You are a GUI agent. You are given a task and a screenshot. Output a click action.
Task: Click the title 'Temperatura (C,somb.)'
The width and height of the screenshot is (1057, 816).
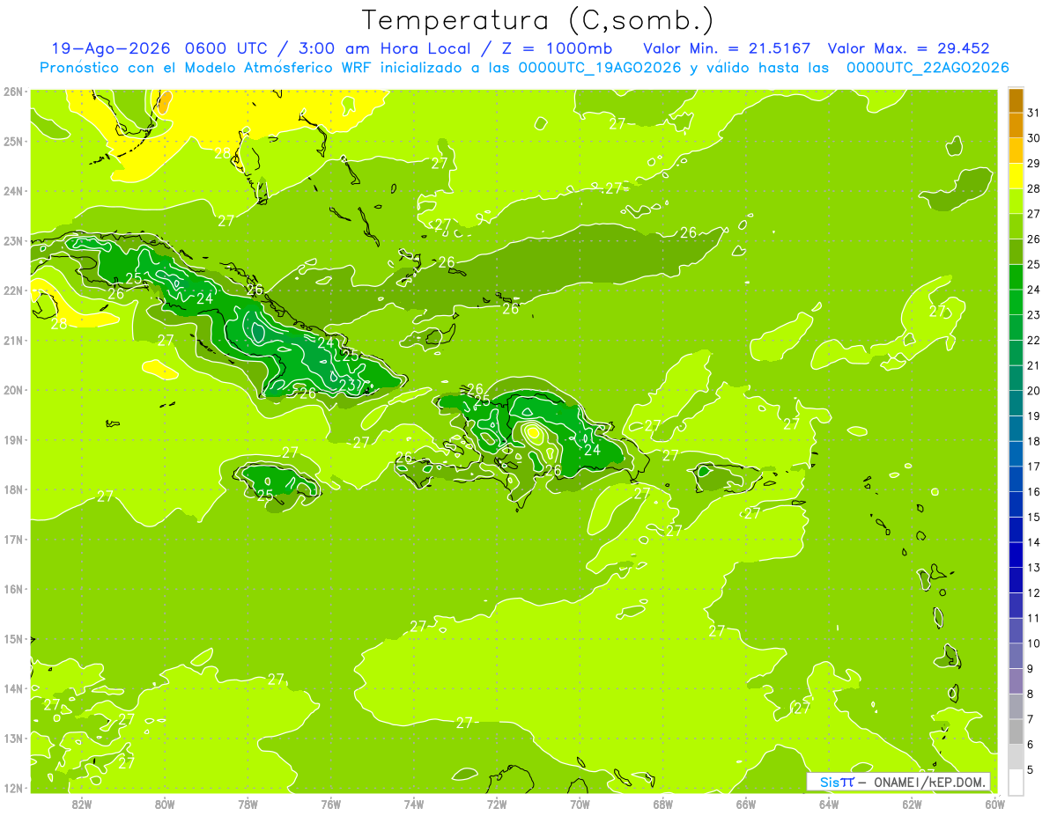537,21
